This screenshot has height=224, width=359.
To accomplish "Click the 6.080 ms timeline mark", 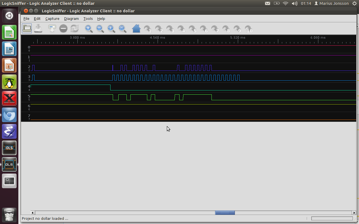I will [x=318, y=38].
